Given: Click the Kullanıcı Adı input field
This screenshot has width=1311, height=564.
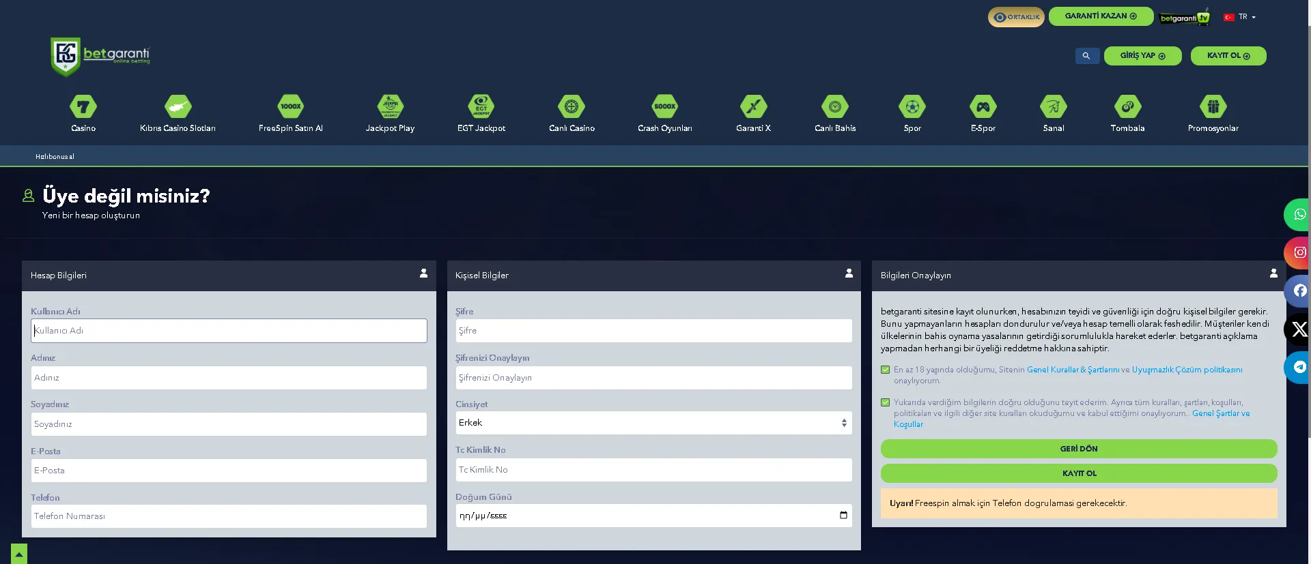Looking at the screenshot, I should tap(229, 331).
